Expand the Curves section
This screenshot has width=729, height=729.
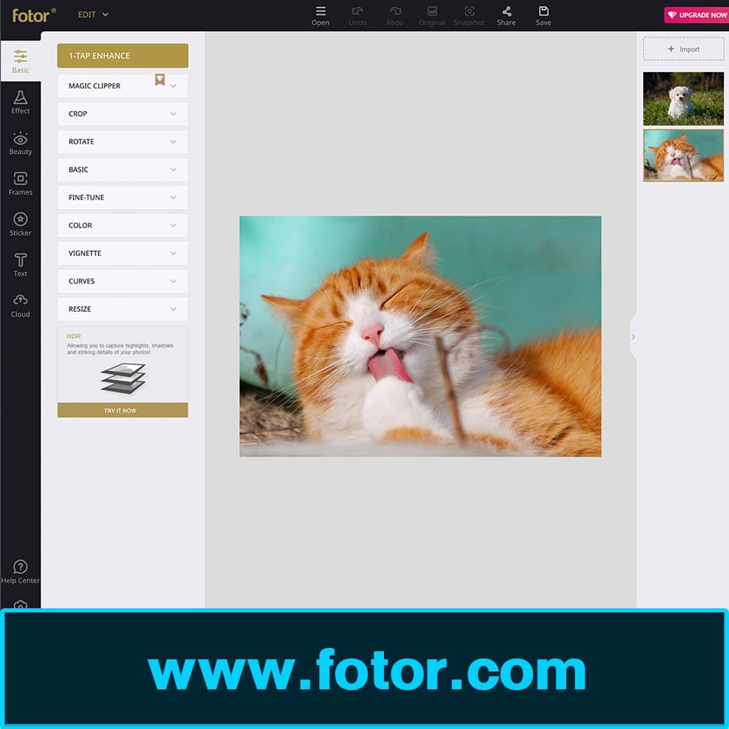(123, 281)
